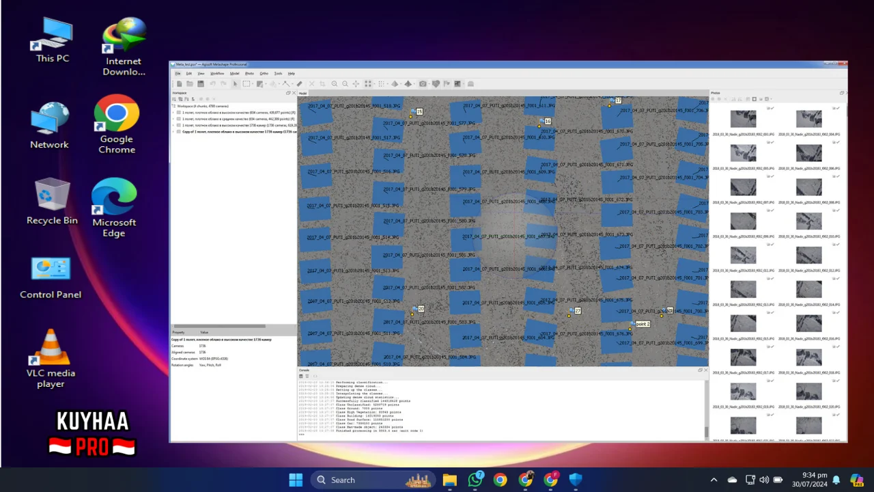Select the Ruler measurement tool
The height and width of the screenshot is (492, 874).
pyautogui.click(x=300, y=84)
